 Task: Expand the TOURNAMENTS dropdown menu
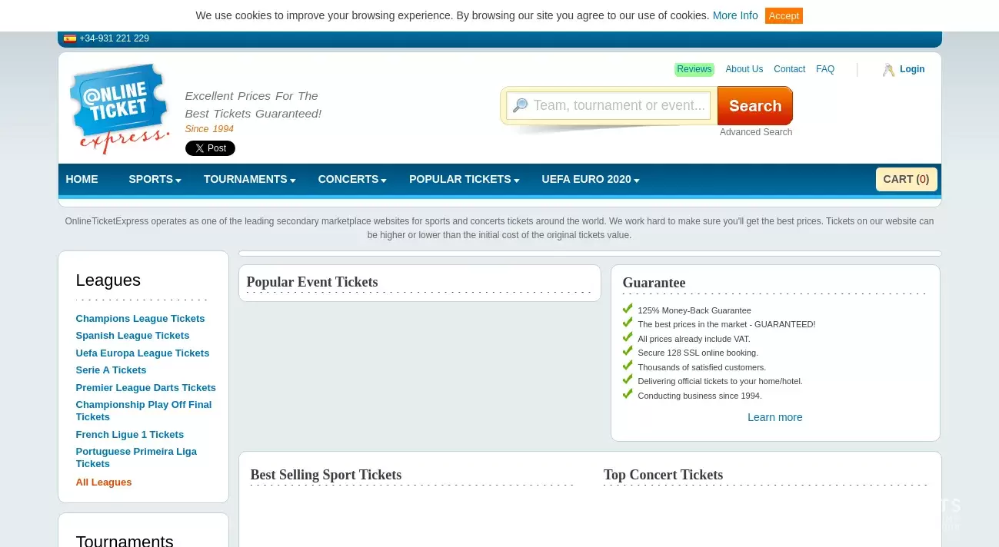(249, 179)
